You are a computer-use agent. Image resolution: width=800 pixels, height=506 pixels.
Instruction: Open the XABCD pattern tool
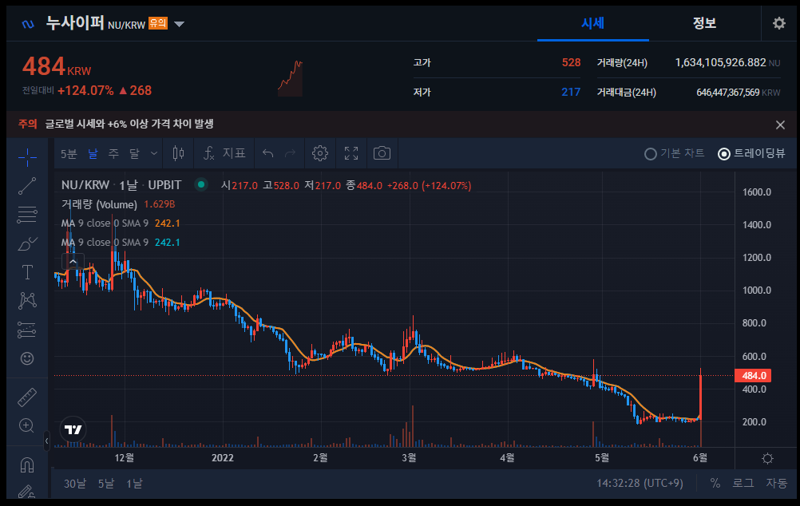(27, 300)
